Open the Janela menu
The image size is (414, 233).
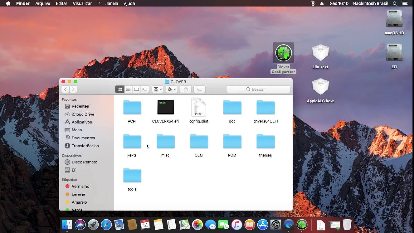tap(112, 3)
